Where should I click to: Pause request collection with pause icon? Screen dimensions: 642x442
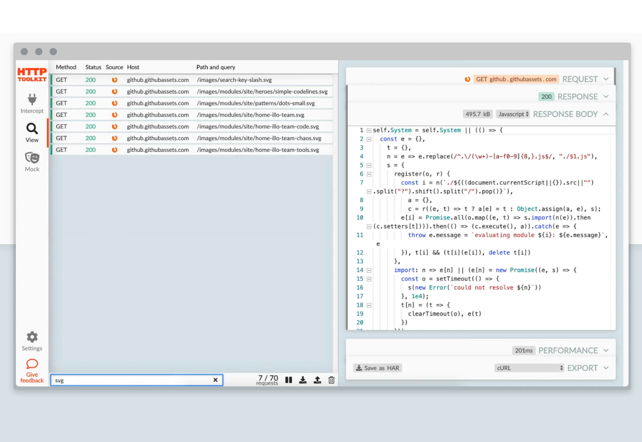tap(288, 380)
